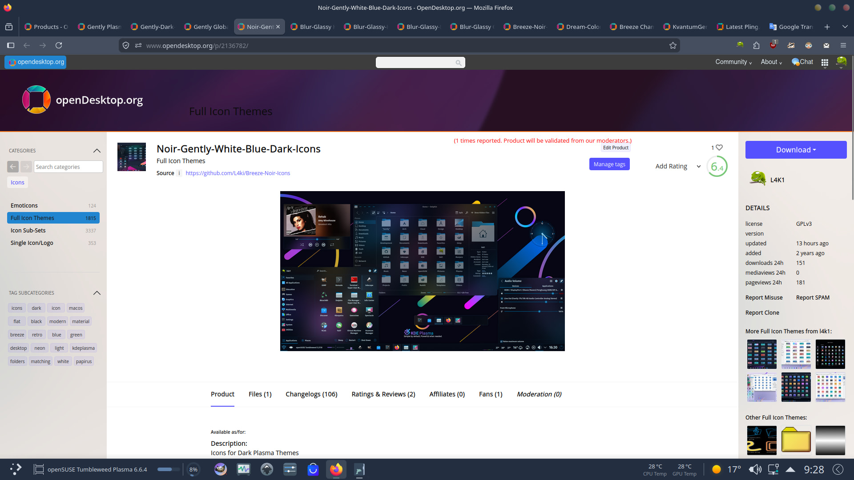Open the Chat link in header
The image size is (854, 480).
coord(802,62)
